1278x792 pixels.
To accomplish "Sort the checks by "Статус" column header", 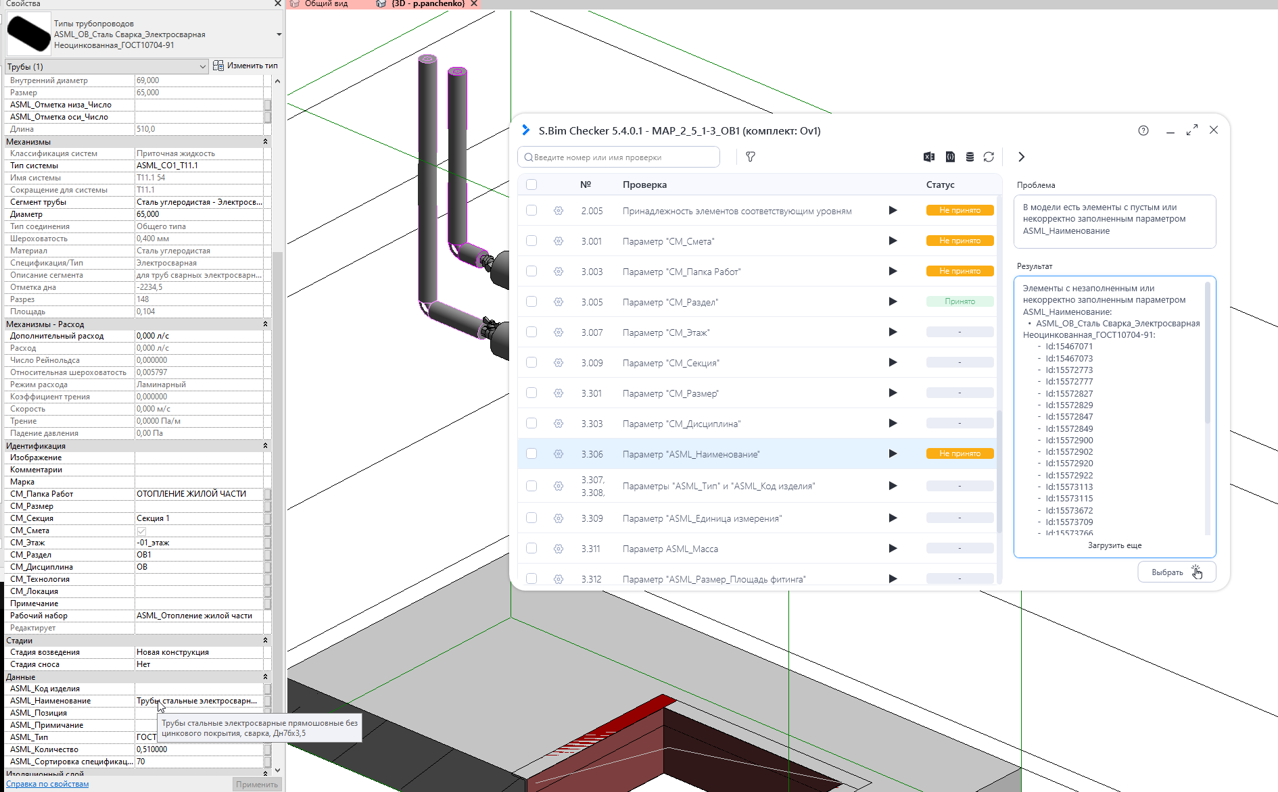I will (940, 184).
